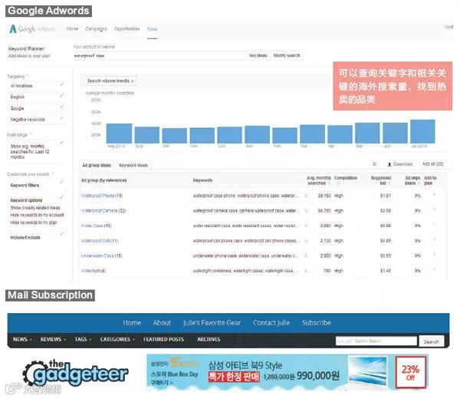
Task: Click the Download button
Action: point(400,164)
